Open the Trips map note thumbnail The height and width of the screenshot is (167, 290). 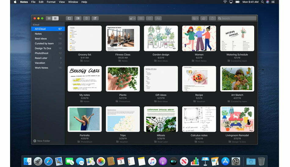click(123, 119)
